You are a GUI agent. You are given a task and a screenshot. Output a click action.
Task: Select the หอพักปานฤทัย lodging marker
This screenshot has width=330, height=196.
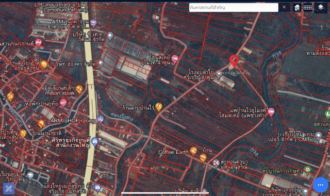(x=63, y=103)
